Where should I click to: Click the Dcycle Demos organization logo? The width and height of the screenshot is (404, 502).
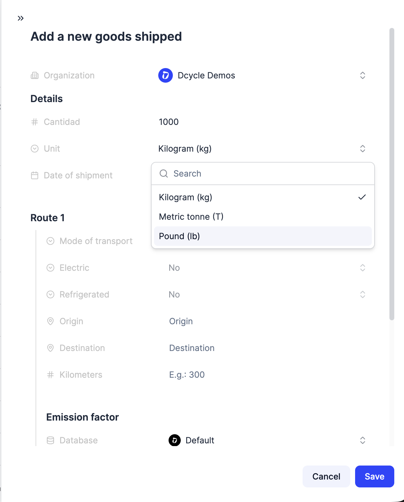click(x=166, y=75)
